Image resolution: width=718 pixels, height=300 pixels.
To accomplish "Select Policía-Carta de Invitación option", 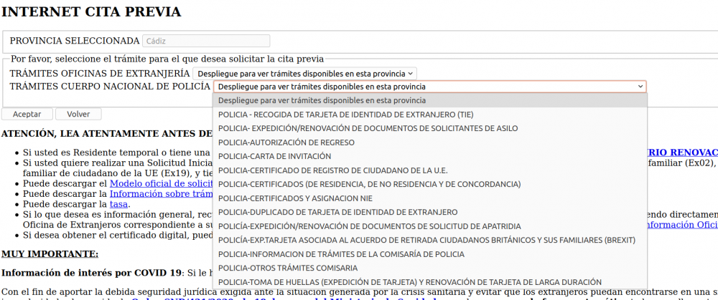I will tap(274, 156).
